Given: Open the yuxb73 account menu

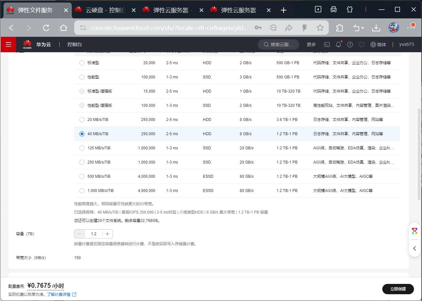Looking at the screenshot, I should (407, 45).
